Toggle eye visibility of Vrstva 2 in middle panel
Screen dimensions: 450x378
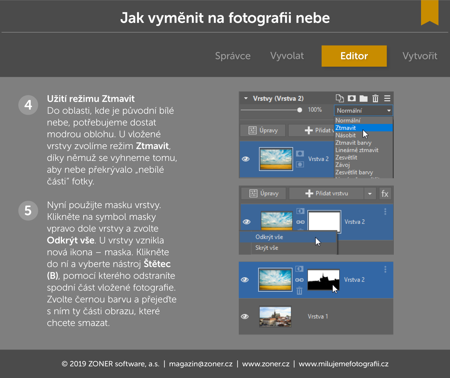pos(247,222)
